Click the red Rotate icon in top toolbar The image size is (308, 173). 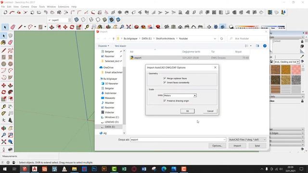[72, 27]
